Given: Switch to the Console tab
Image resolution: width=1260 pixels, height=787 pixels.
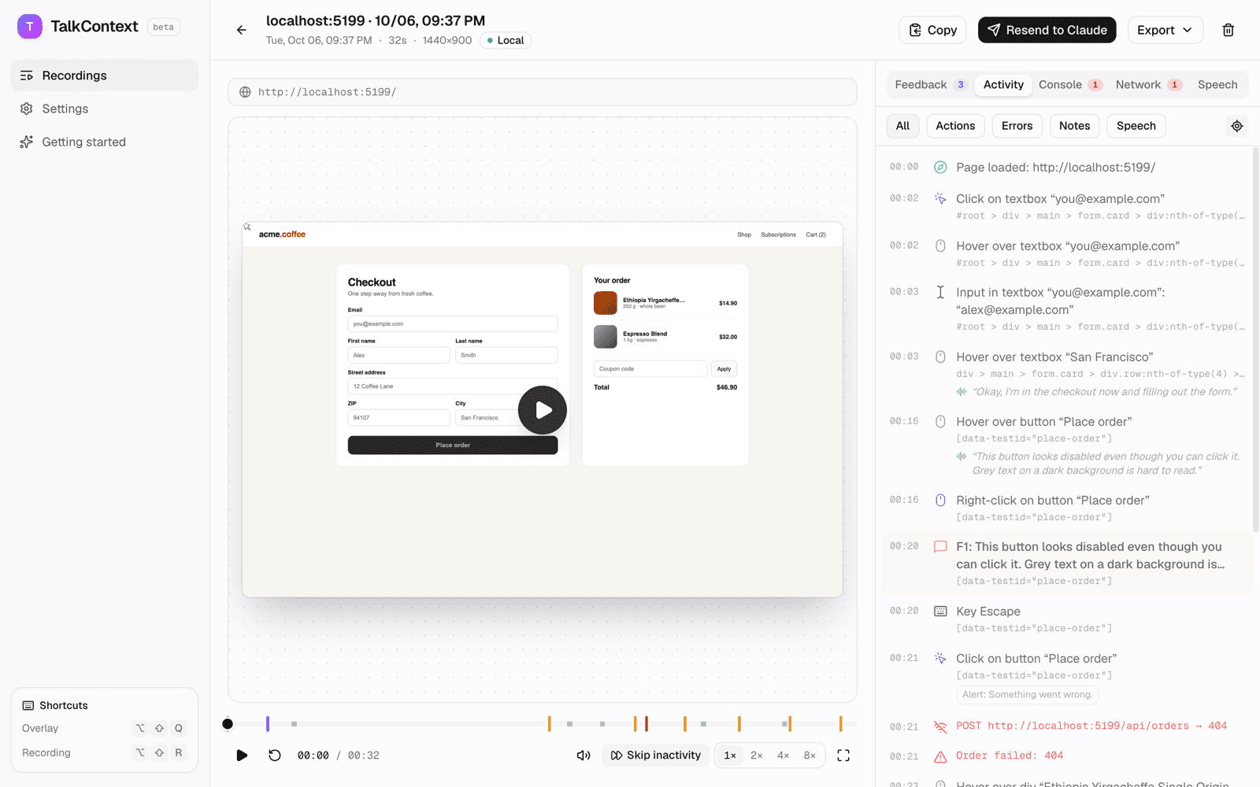Looking at the screenshot, I should pyautogui.click(x=1069, y=85).
